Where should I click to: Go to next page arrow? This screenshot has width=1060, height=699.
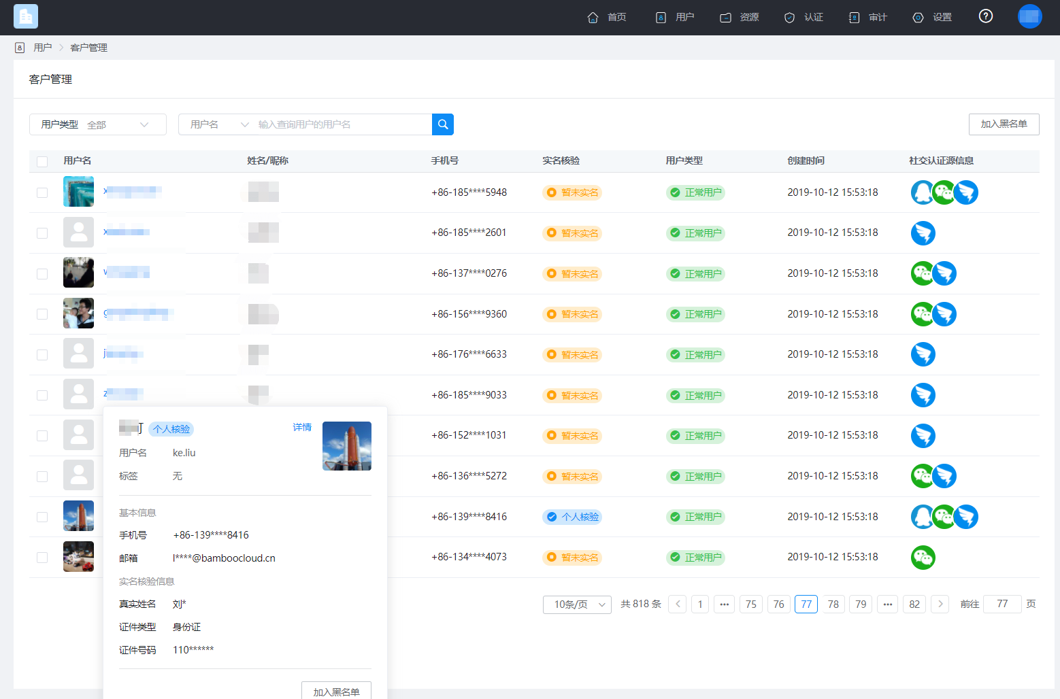(940, 604)
